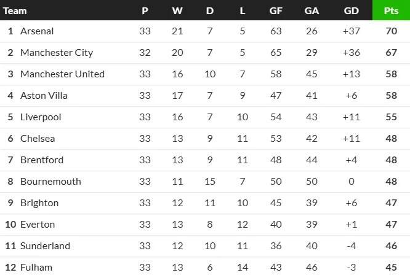
Task: Click on Liverpool in the table
Action: 41,117
